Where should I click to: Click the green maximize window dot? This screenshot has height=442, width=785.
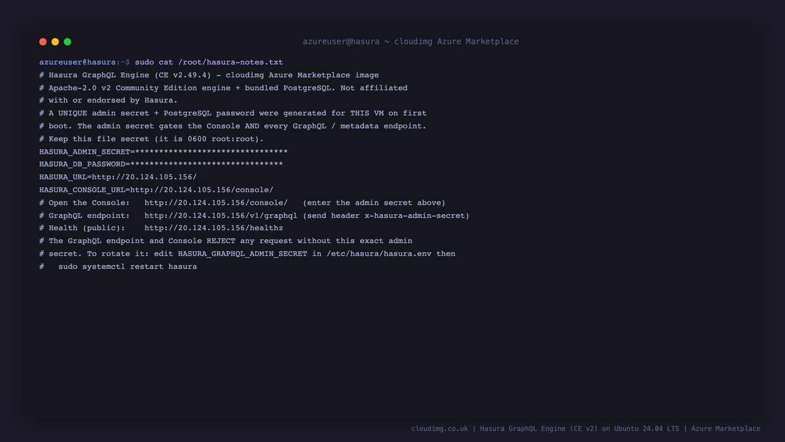pyautogui.click(x=67, y=42)
